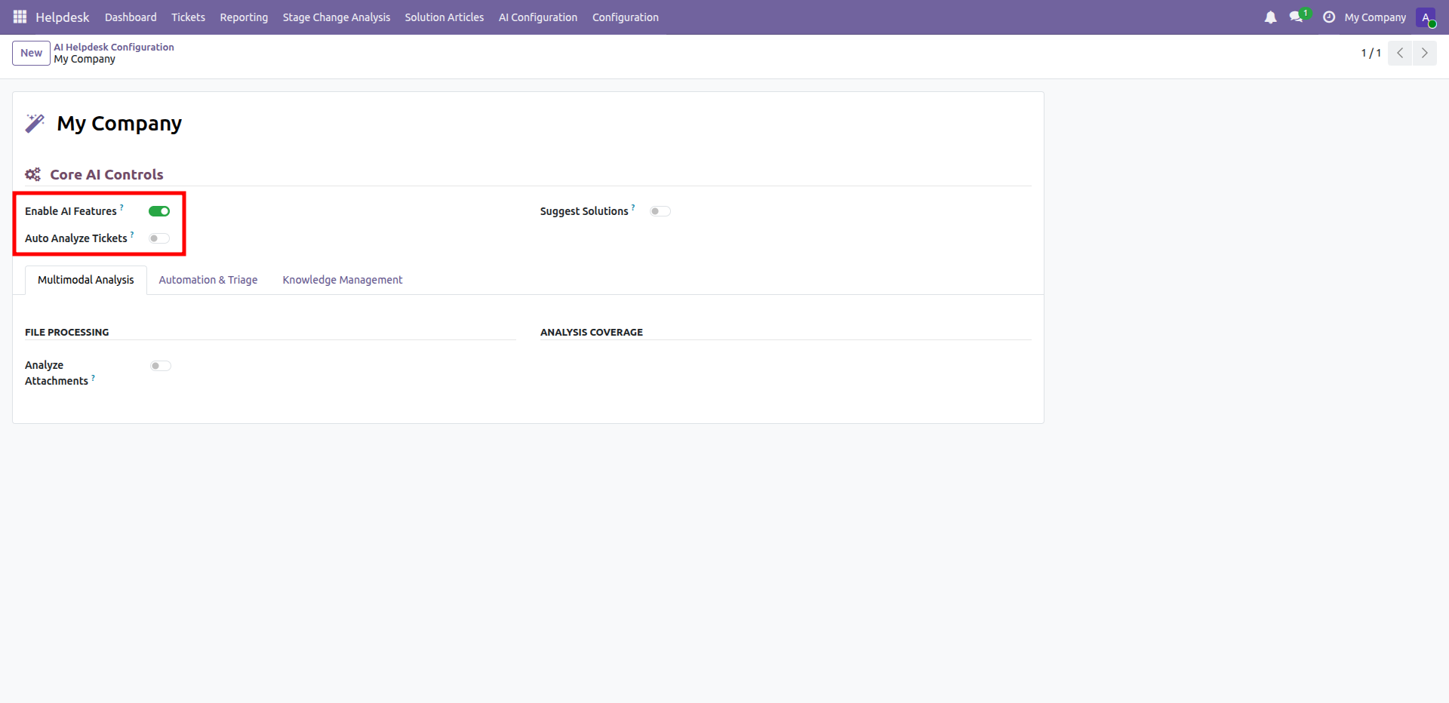Image resolution: width=1449 pixels, height=703 pixels.
Task: Click the FILE PROCESSING section heading
Action: pyautogui.click(x=67, y=332)
